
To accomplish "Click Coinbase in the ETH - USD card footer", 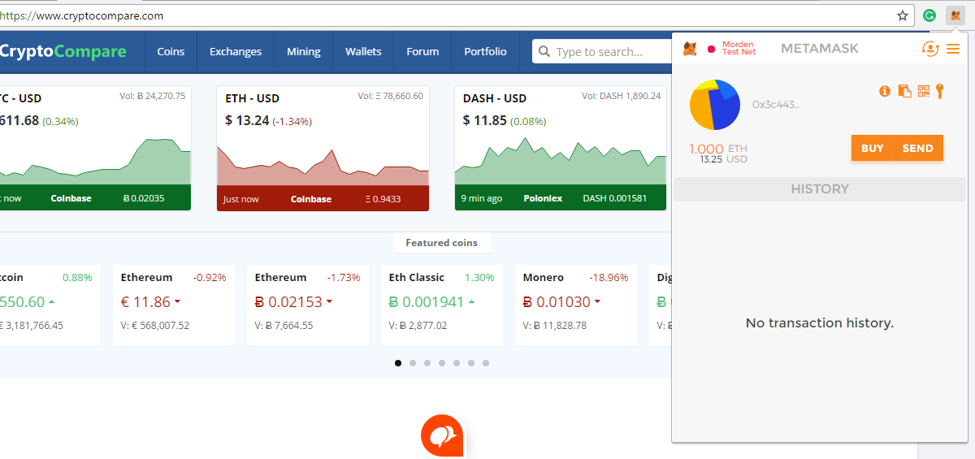I will coord(311,198).
